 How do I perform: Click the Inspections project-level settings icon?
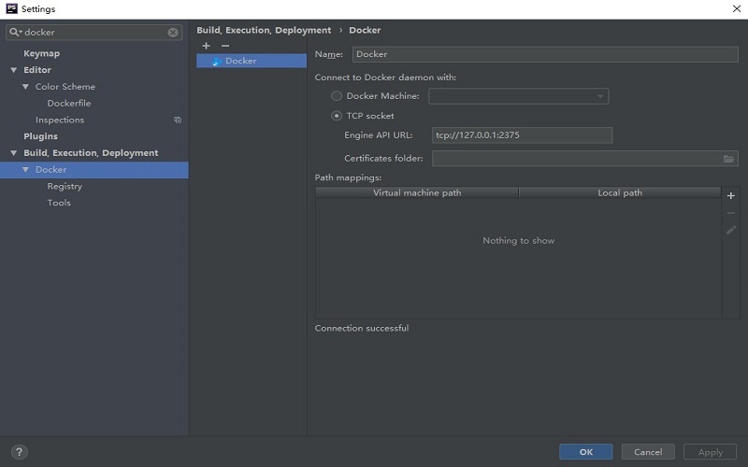[x=178, y=120]
